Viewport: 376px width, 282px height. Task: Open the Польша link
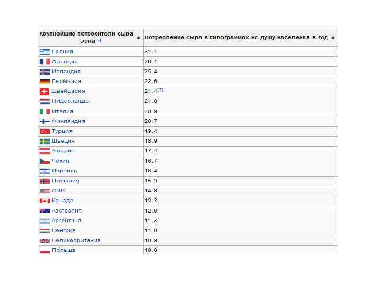(x=63, y=250)
